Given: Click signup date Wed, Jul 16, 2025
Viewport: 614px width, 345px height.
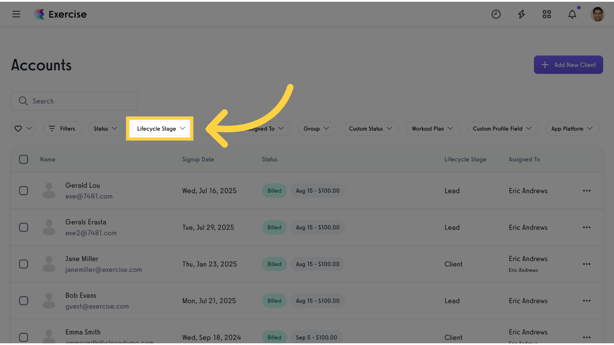Looking at the screenshot, I should (x=209, y=191).
